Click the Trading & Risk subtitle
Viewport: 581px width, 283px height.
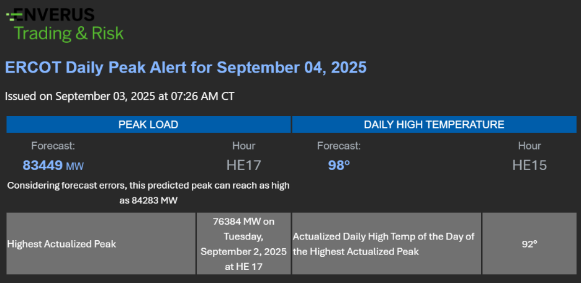coord(68,33)
